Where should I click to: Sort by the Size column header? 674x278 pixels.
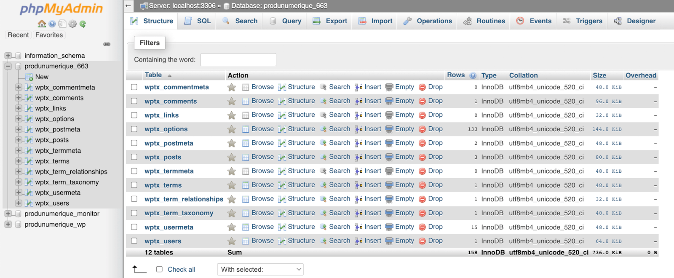599,75
